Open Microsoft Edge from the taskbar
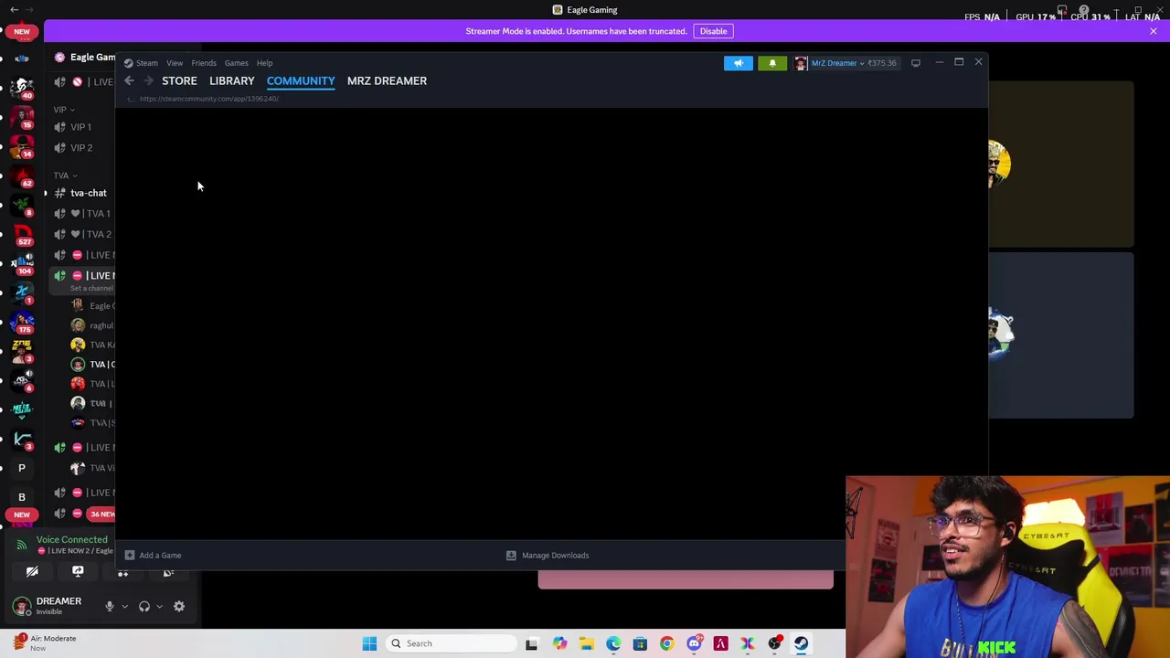 tap(613, 643)
